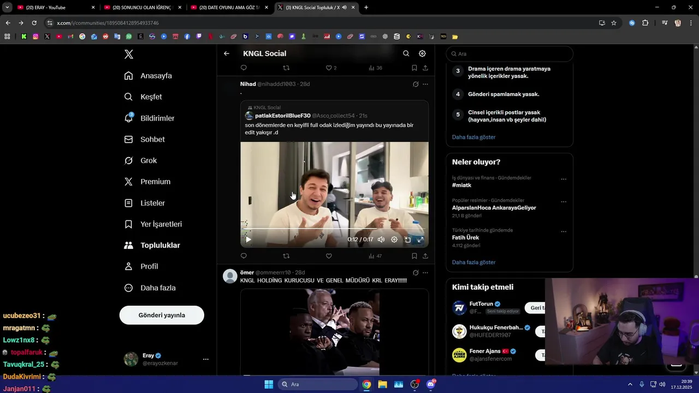Open Anasayfa from the sidebar
699x393 pixels.
148,76
